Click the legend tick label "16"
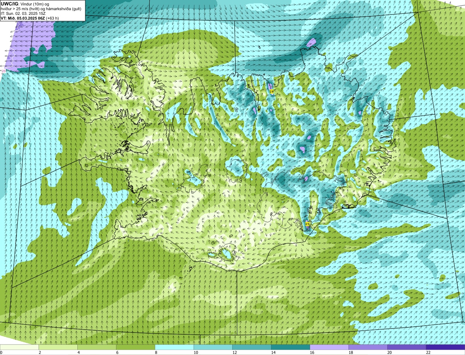This screenshot has height=355, width=465. 312,352
